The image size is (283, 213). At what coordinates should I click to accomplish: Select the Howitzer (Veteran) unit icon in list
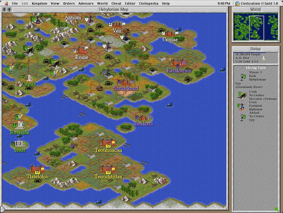click(242, 96)
